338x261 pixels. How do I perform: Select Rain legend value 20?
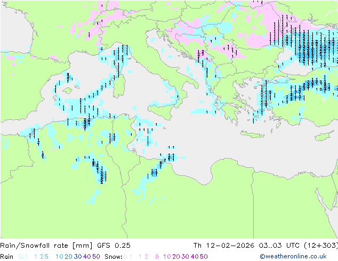[x=68, y=257]
